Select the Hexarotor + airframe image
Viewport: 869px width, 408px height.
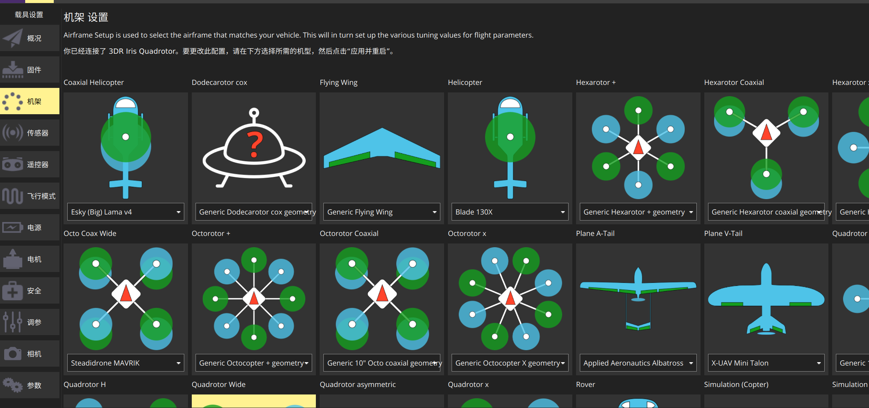[638, 148]
